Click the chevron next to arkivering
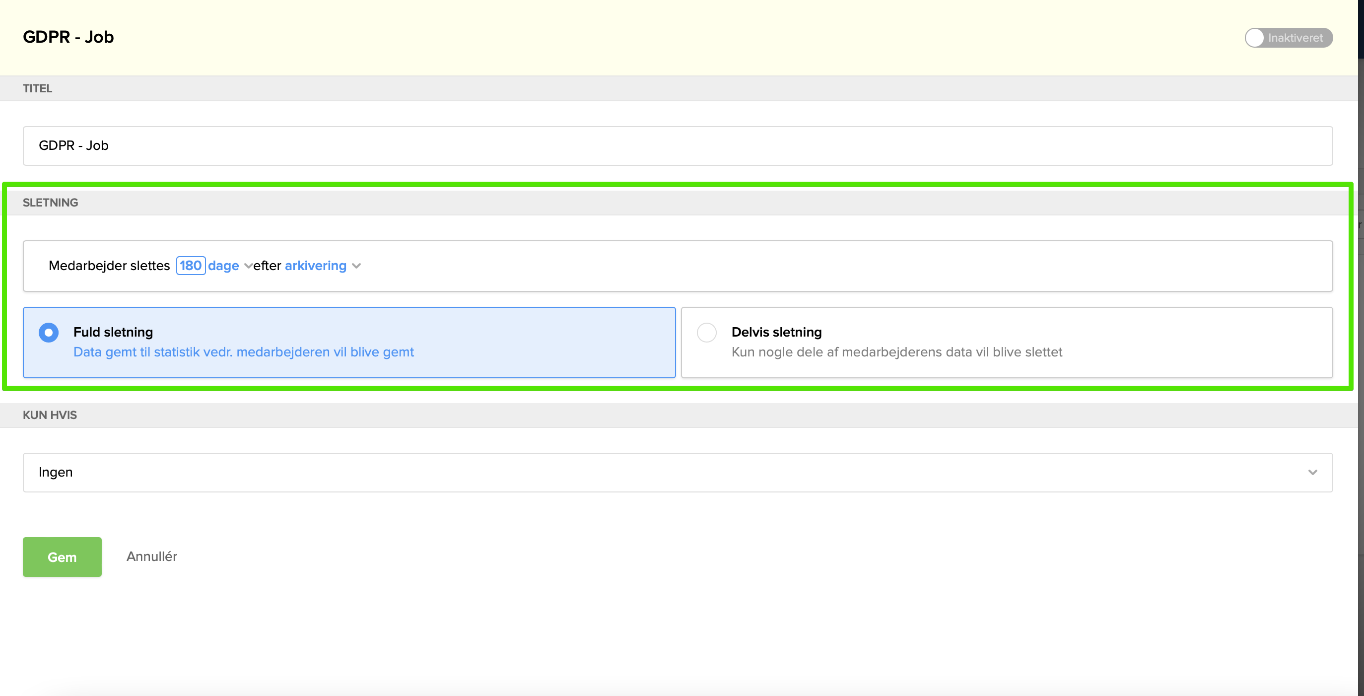 pos(356,266)
